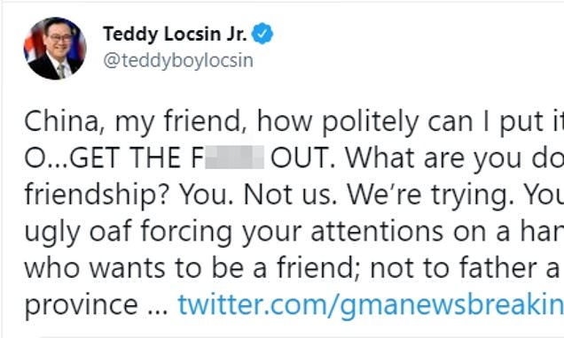Click the word 'province' before the link
The height and width of the screenshot is (338, 564).
[x=82, y=305]
